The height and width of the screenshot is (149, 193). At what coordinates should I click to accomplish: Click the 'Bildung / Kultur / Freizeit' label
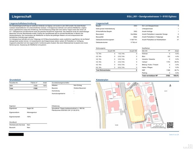pyautogui.click(x=150, y=65)
